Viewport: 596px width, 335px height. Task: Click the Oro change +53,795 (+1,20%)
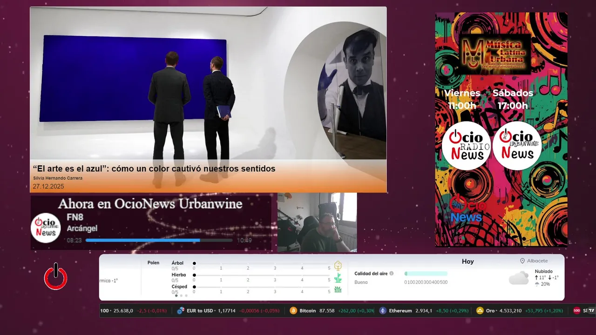pyautogui.click(x=544, y=311)
